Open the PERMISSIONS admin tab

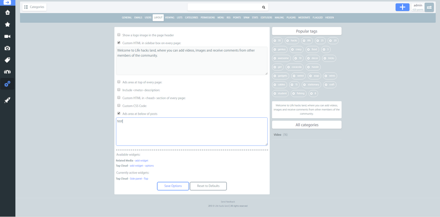coord(208,18)
